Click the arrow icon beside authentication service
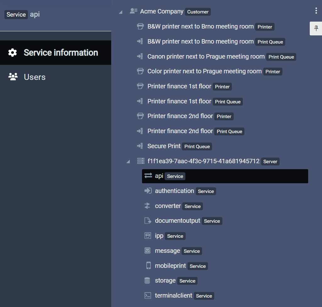Screen dimensions: 322x307 [x=148, y=190]
